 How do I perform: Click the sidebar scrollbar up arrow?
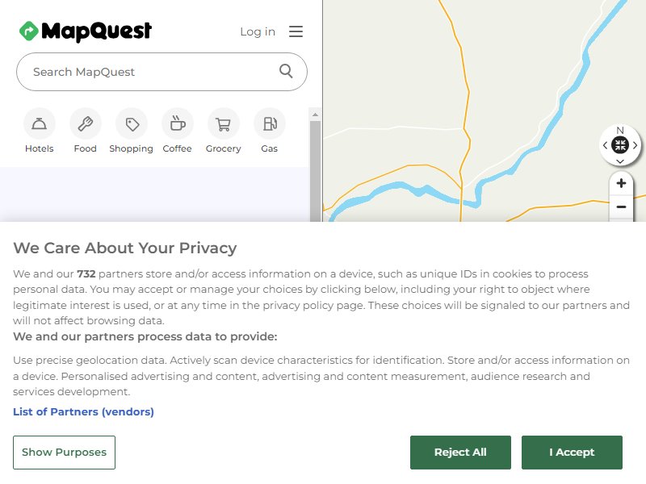click(x=315, y=115)
